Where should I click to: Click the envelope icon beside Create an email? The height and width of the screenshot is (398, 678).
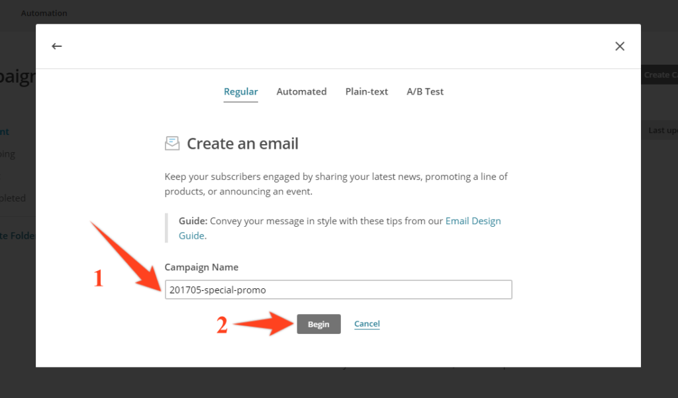coord(172,143)
